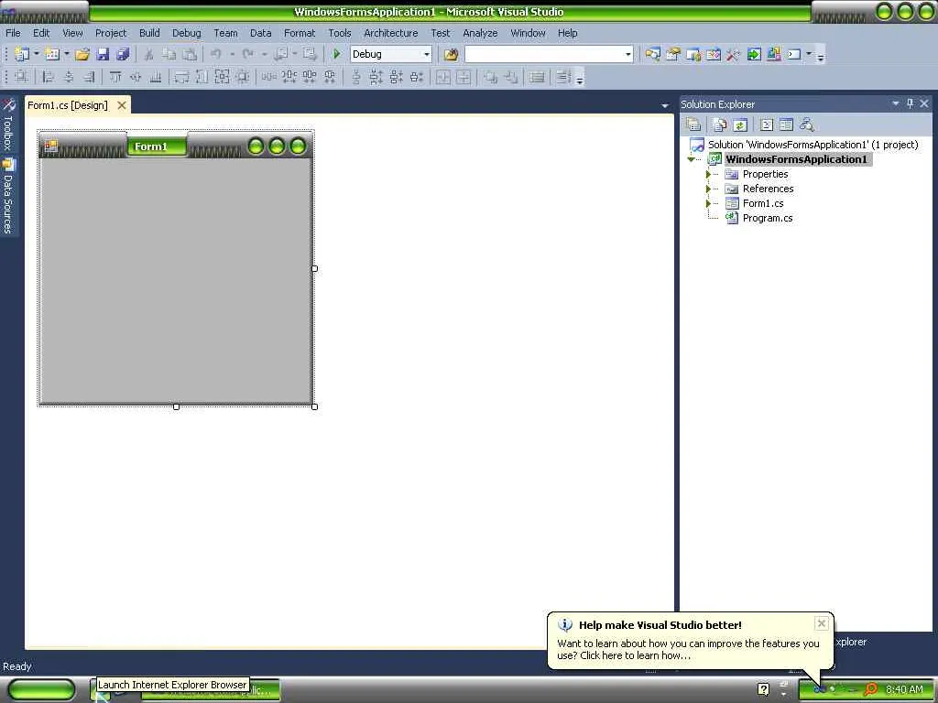Image resolution: width=938 pixels, height=703 pixels.
Task: Open the document tabs list dropdown arrow
Action: click(x=665, y=106)
